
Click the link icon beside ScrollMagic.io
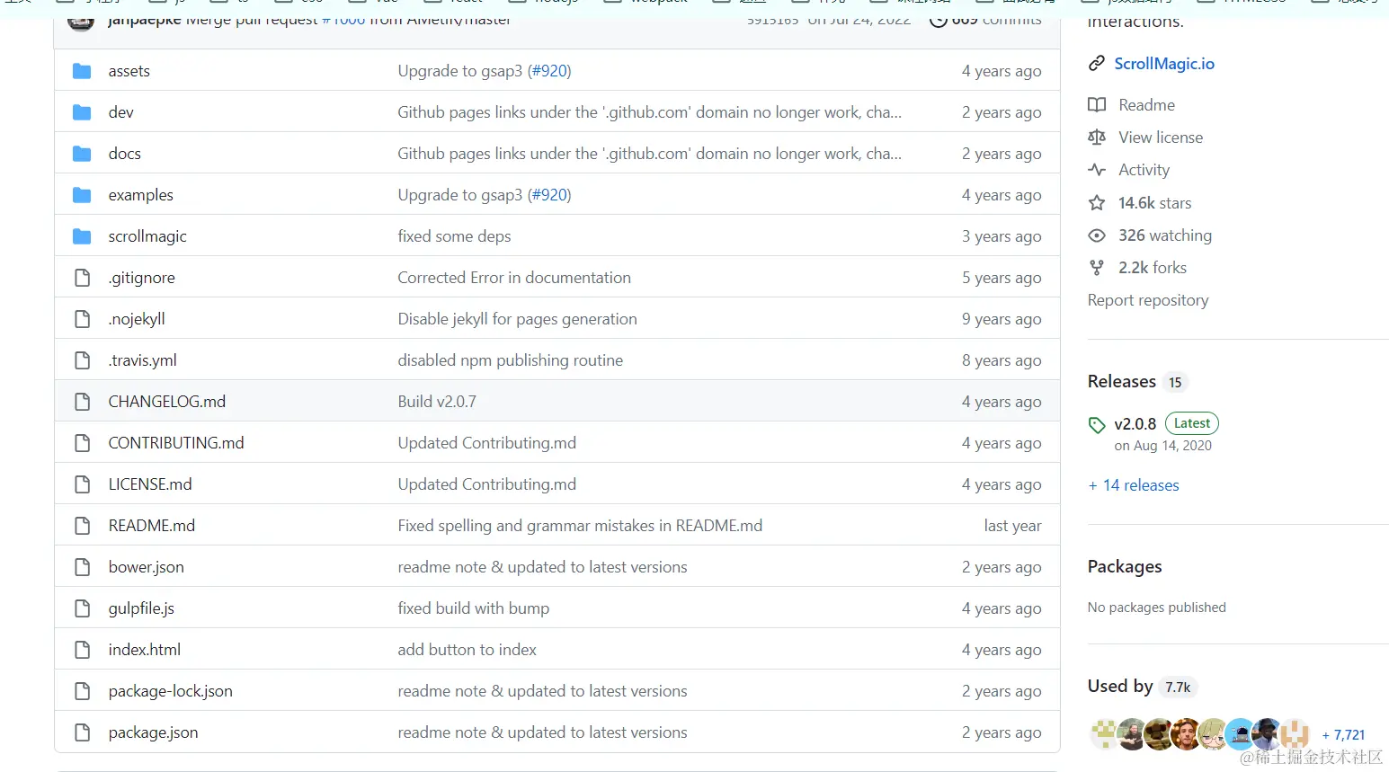1097,64
